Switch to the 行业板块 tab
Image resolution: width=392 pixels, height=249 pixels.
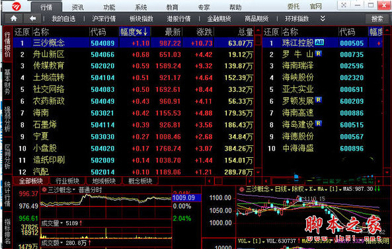67,181
